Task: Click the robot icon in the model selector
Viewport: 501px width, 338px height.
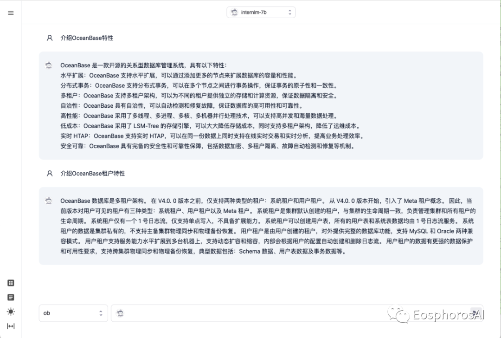Action: tap(234, 12)
